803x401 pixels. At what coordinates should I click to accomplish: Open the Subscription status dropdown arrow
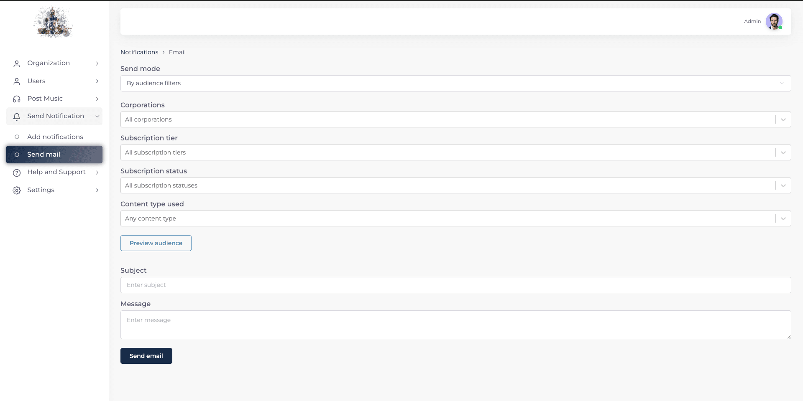783,185
